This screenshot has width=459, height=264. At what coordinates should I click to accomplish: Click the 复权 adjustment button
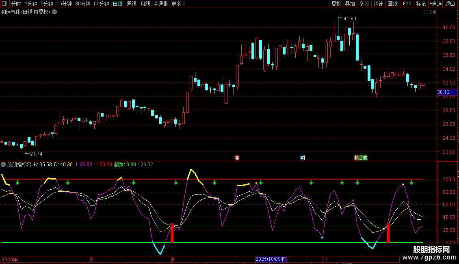click(336, 4)
